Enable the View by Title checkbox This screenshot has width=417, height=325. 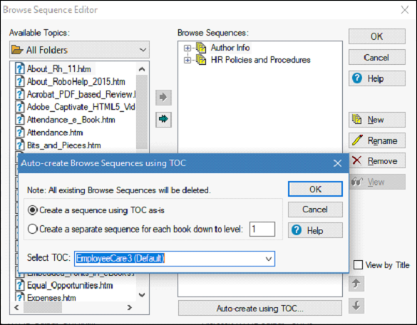[358, 265]
